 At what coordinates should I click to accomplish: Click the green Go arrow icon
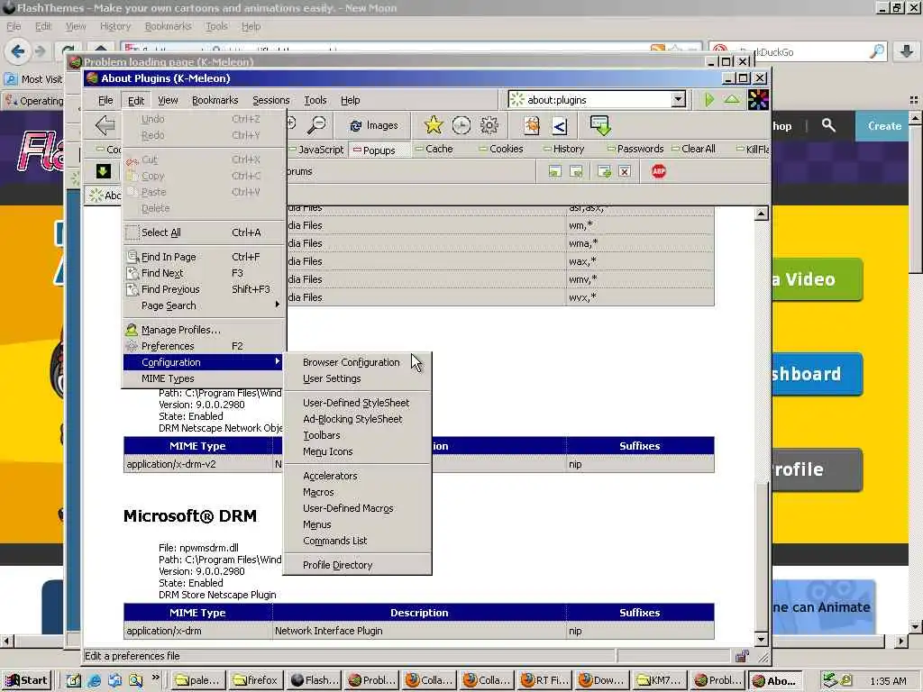[x=709, y=99]
